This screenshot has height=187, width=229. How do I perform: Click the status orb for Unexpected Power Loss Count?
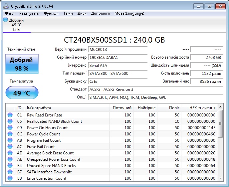coord(10,159)
